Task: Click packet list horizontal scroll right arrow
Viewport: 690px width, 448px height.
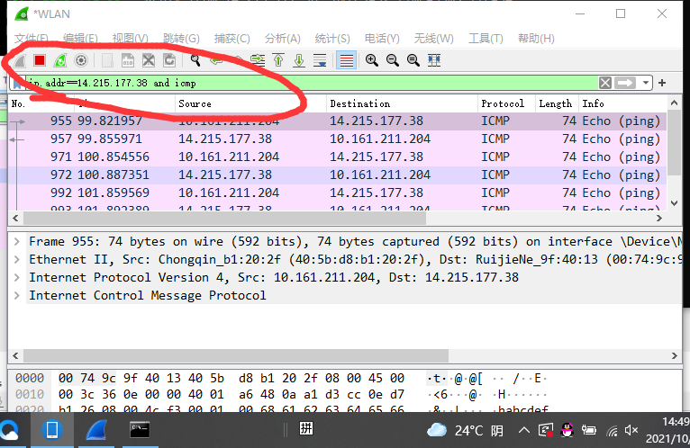Action: tap(659, 218)
